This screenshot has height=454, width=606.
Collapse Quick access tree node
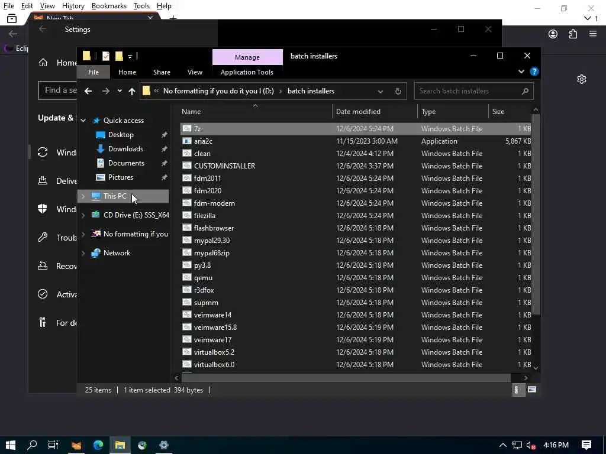tap(83, 121)
